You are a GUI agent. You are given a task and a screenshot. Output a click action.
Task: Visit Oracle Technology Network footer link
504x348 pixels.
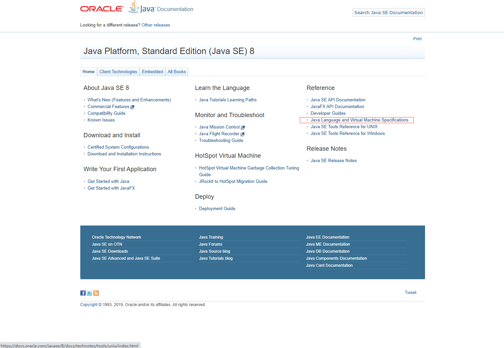click(117, 237)
